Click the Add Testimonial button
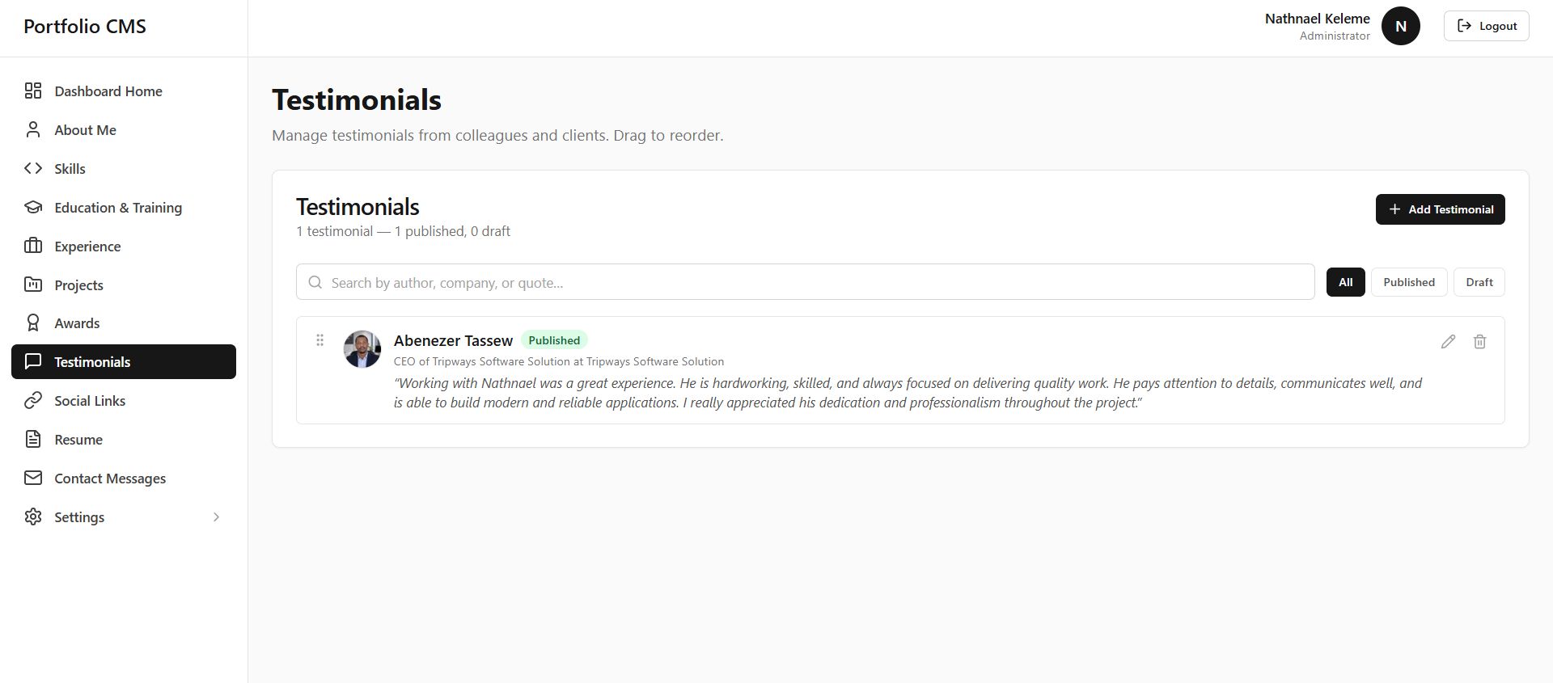This screenshot has width=1553, height=683. pos(1440,209)
